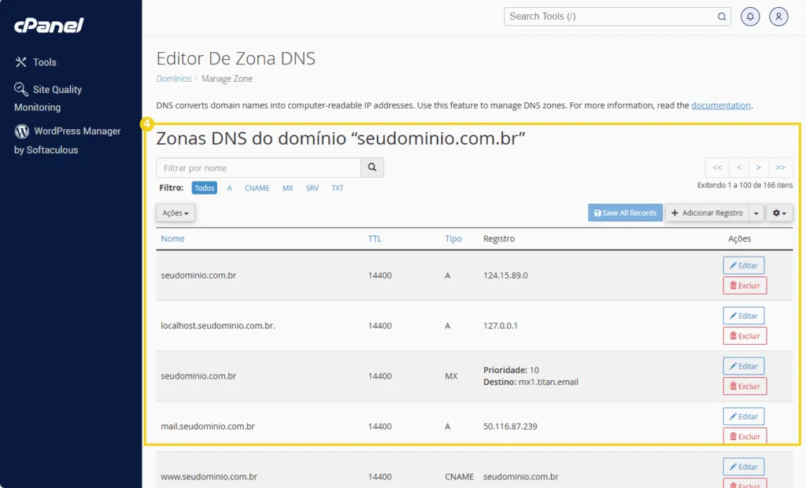Click Save All Records button
Image resolution: width=806 pixels, height=488 pixels.
coord(625,213)
